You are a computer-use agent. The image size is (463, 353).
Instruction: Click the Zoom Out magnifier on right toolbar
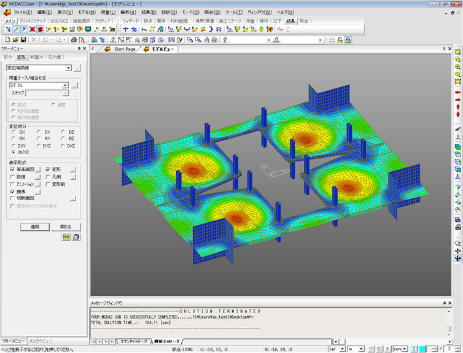click(x=457, y=74)
